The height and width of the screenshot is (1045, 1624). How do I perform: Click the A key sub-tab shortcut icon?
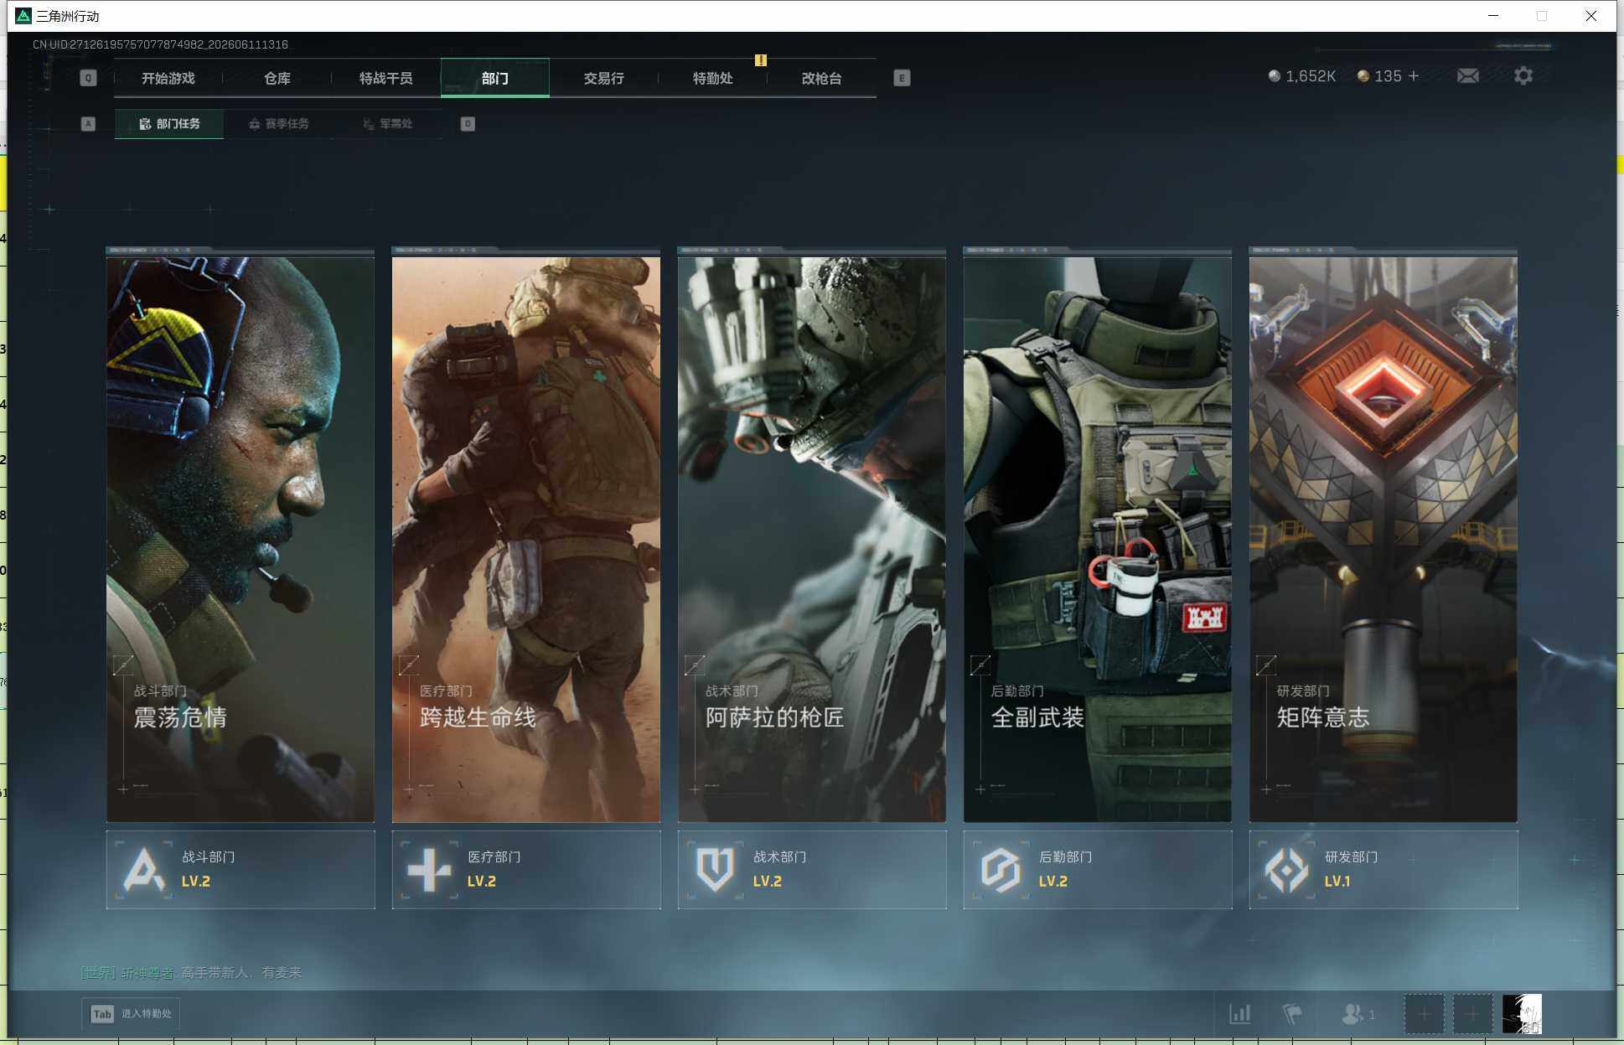[88, 124]
